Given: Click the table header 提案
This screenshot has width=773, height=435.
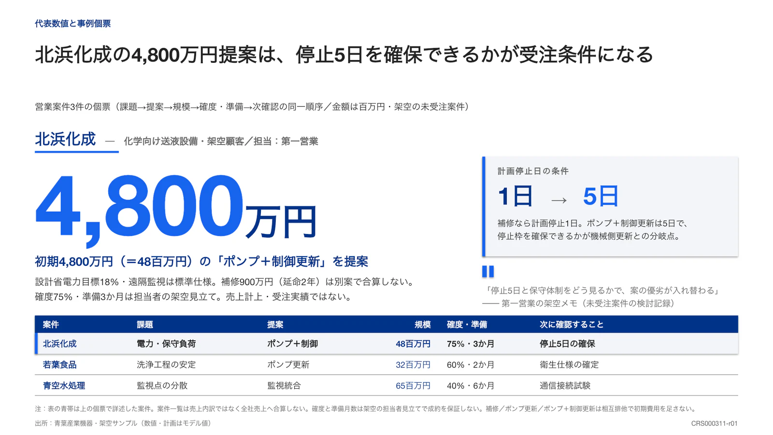Looking at the screenshot, I should tap(275, 325).
